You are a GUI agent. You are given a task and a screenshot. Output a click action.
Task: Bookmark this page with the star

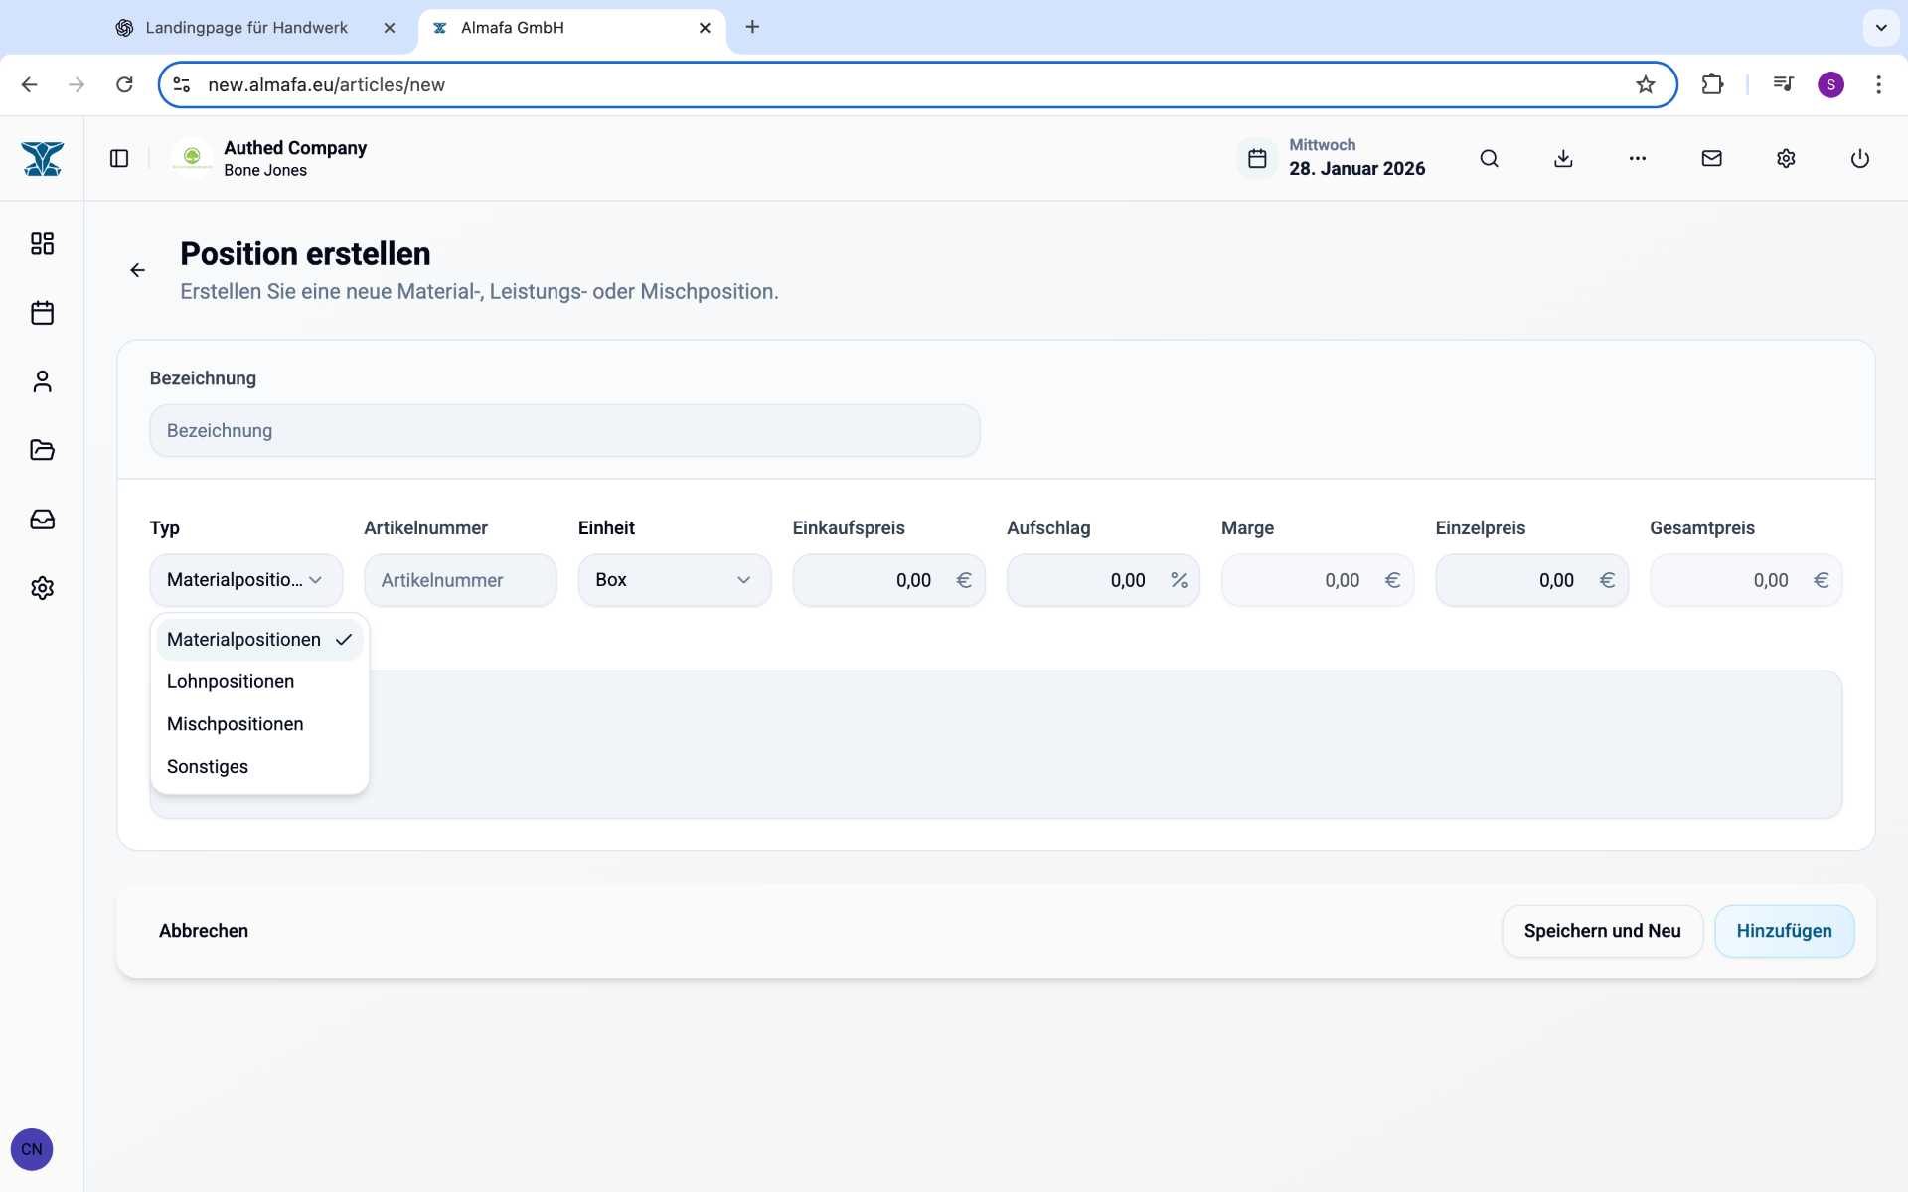coord(1646,84)
